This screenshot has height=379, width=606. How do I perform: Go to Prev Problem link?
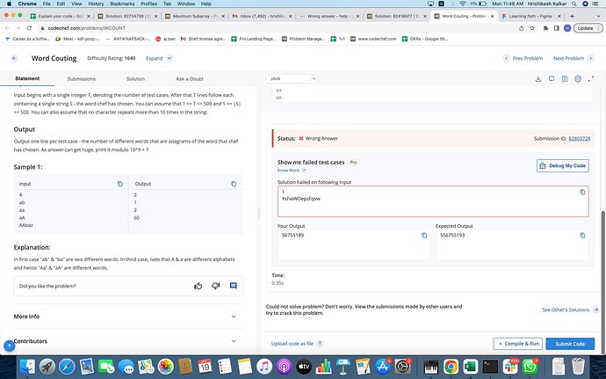[x=523, y=58]
